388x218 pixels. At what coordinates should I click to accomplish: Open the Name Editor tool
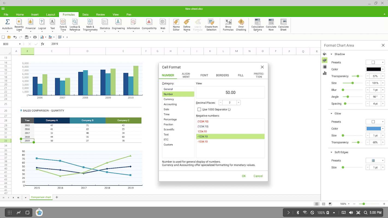[x=176, y=22]
